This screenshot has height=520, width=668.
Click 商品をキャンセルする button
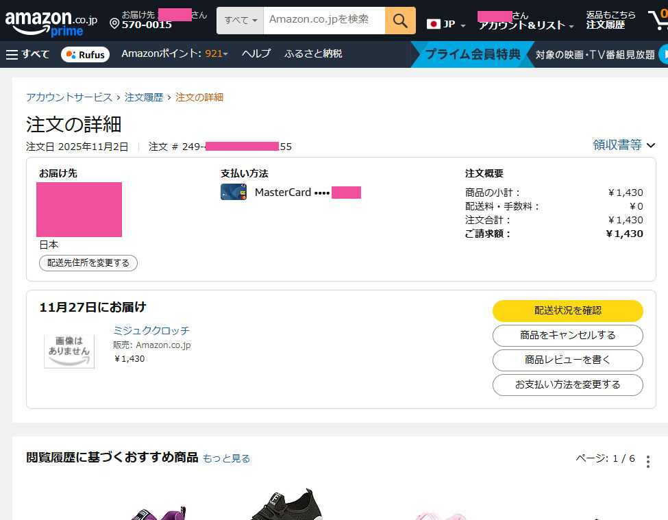pos(567,335)
